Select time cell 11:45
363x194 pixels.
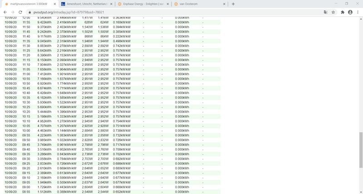coord(26,32)
